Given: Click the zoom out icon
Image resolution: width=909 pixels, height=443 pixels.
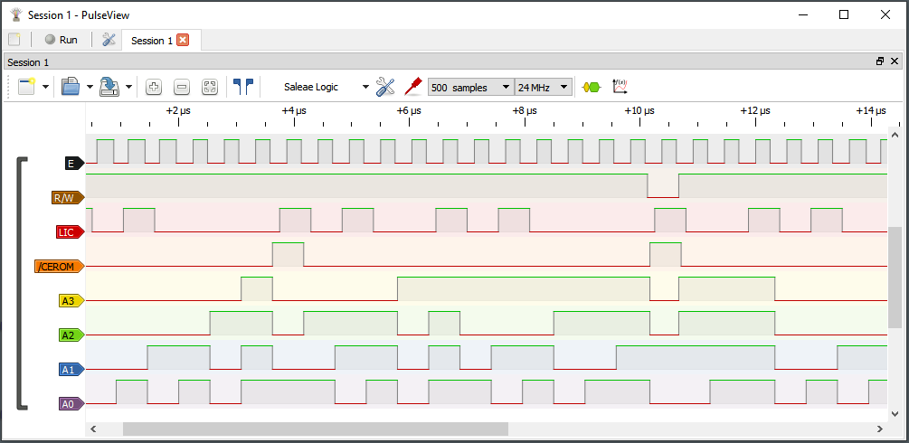Looking at the screenshot, I should tap(182, 87).
